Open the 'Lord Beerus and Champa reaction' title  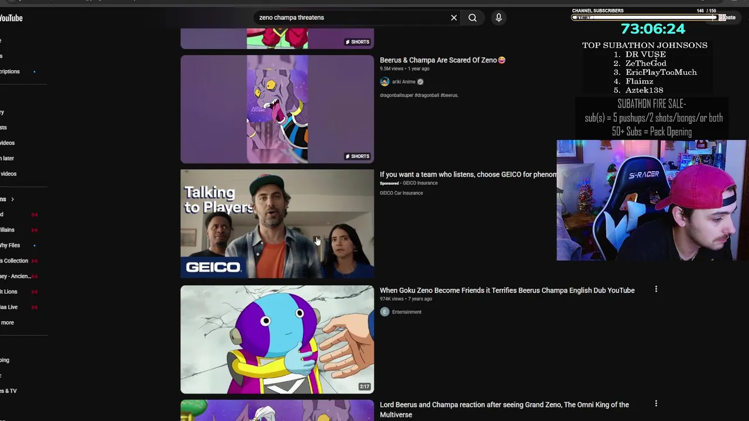point(504,409)
